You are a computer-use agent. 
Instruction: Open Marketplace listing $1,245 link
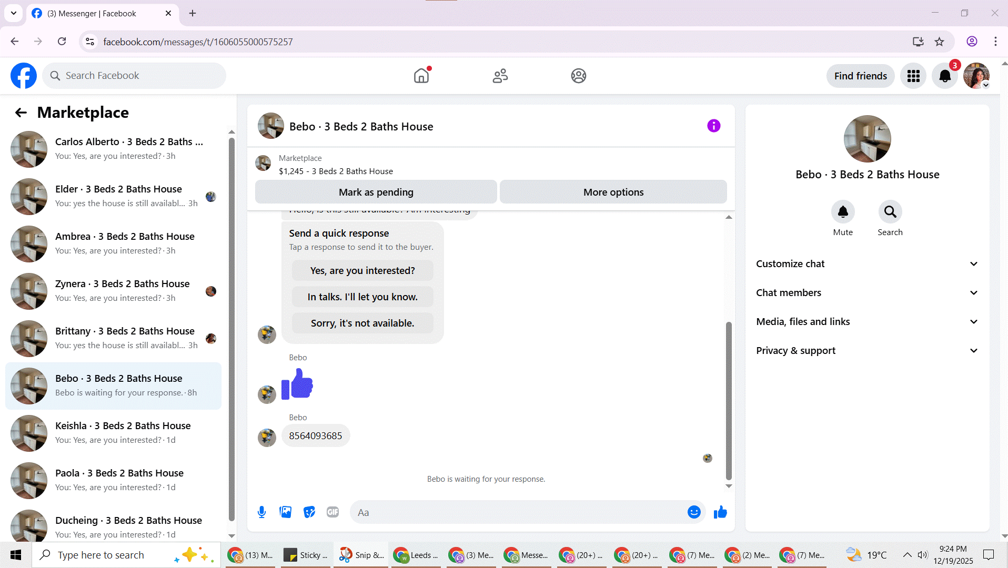(x=336, y=171)
